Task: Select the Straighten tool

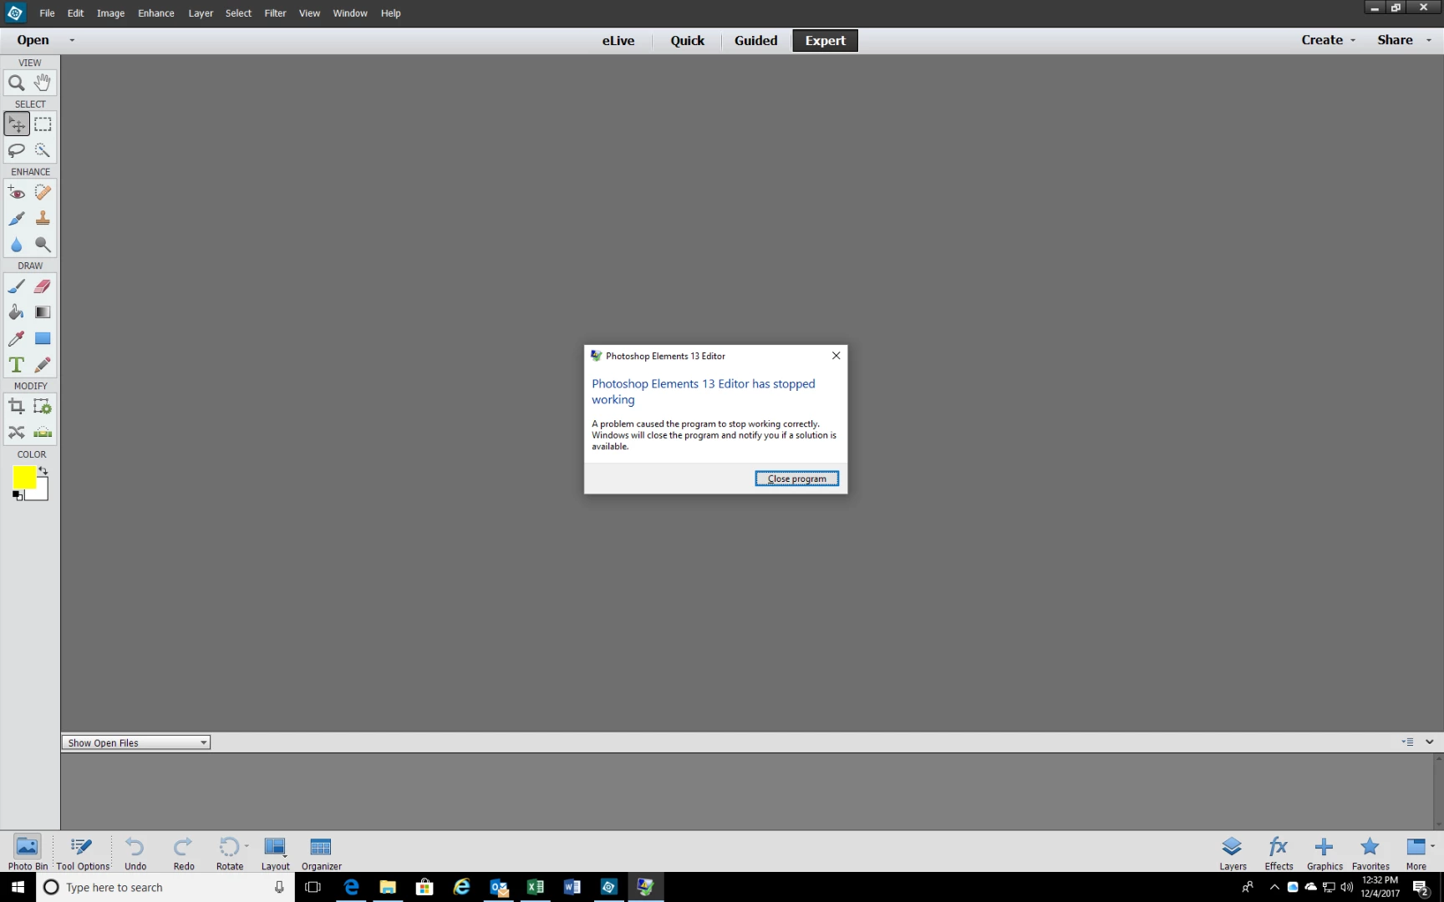Action: pos(43,433)
